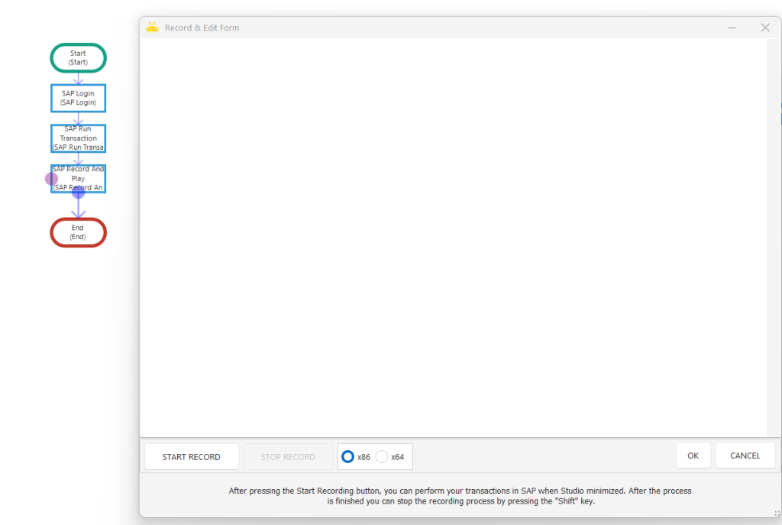Click the CANCEL button

point(745,456)
